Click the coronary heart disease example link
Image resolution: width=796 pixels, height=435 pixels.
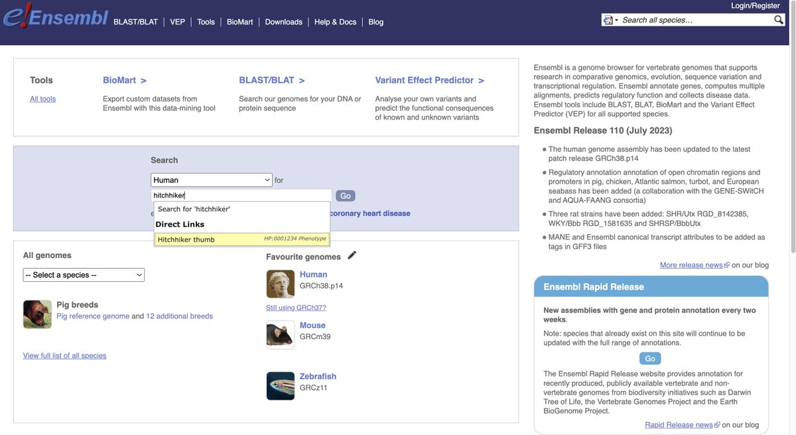(x=369, y=214)
